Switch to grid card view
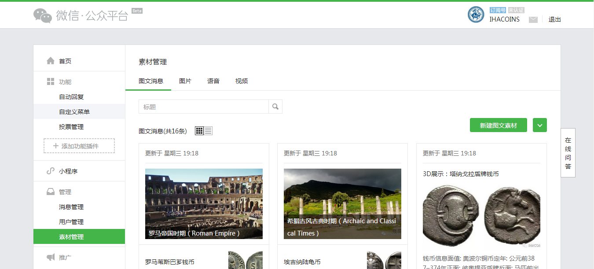The width and height of the screenshot is (594, 269). [x=199, y=131]
